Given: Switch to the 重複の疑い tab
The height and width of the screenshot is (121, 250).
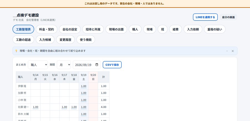Looking at the screenshot, I should (x=215, y=29).
